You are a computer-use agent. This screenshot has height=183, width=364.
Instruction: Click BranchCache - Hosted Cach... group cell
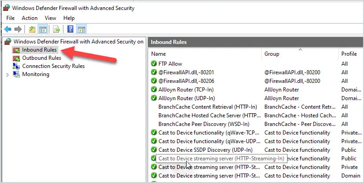tap(300, 115)
